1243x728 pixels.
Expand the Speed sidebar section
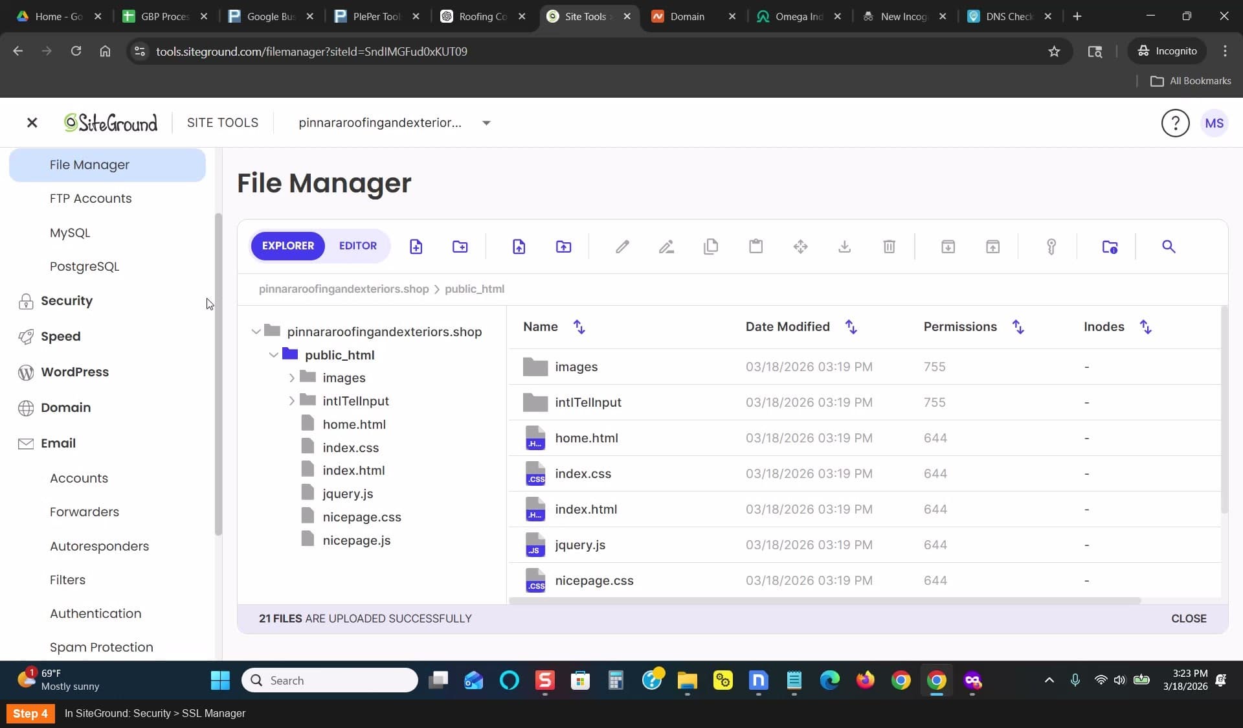point(60,337)
